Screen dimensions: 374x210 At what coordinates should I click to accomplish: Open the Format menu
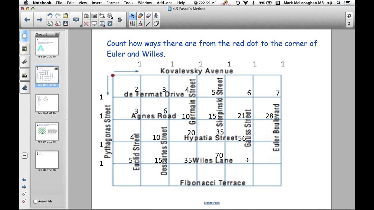113,3
